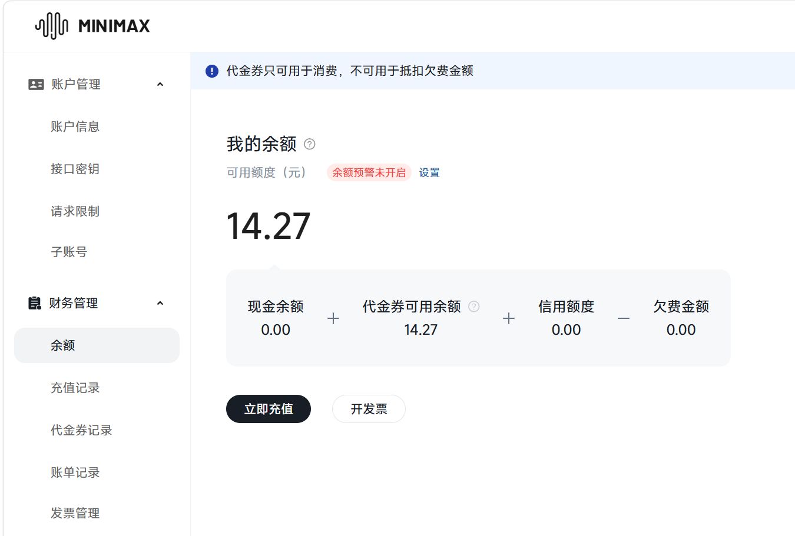Click the 设置 balance alert link
Image resolution: width=795 pixels, height=536 pixels.
pos(429,173)
